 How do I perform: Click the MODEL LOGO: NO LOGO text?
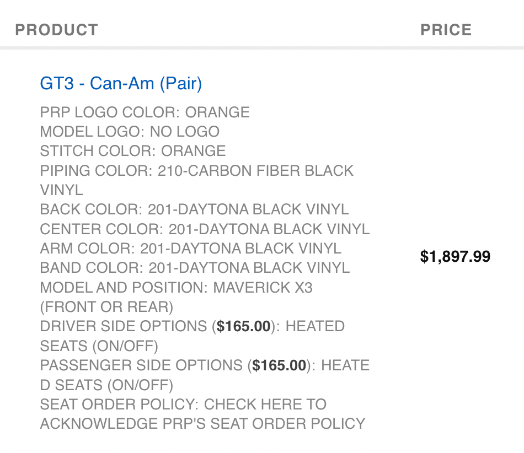(130, 132)
